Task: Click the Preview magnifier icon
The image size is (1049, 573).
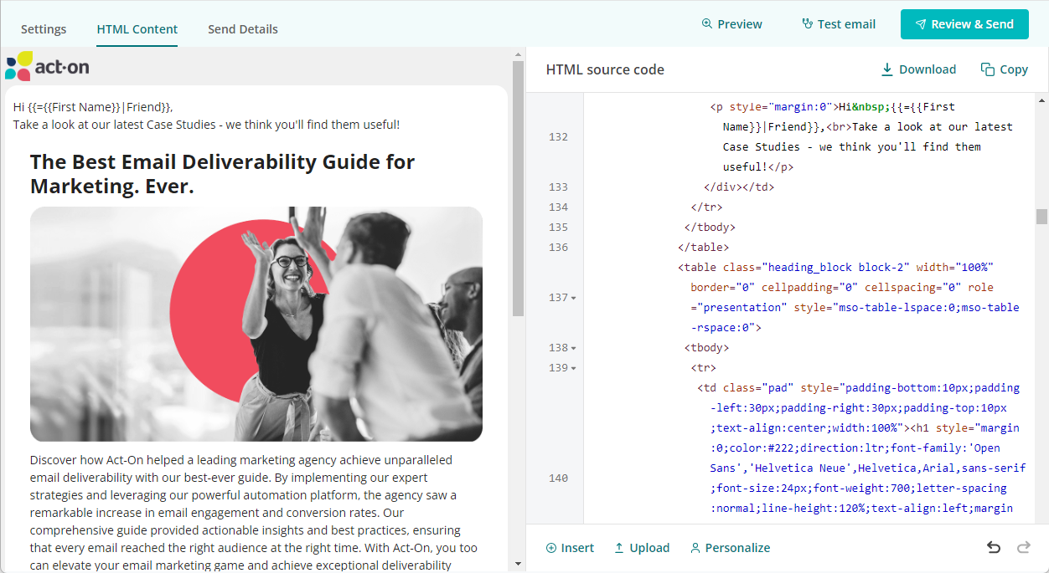Action: (x=707, y=24)
